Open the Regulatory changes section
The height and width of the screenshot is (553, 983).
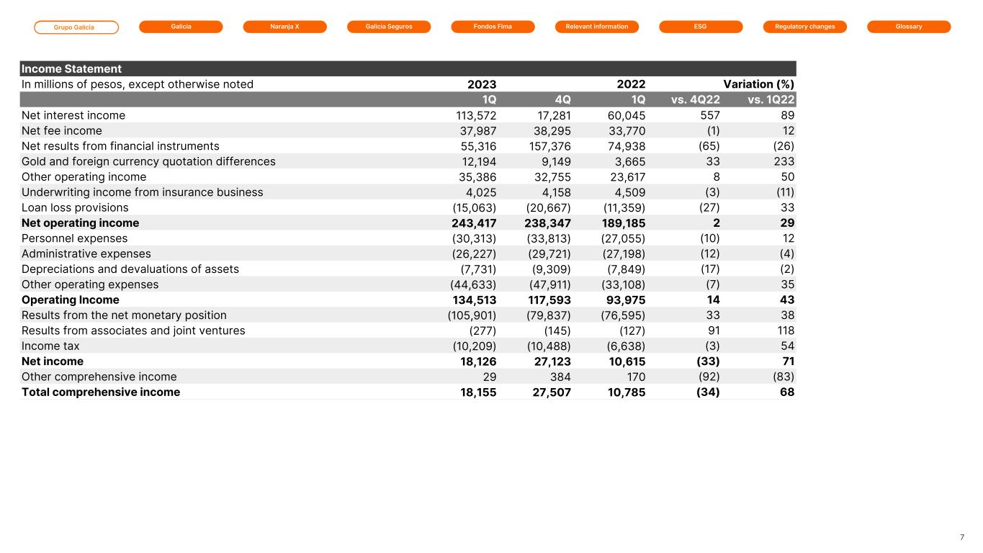coord(805,27)
